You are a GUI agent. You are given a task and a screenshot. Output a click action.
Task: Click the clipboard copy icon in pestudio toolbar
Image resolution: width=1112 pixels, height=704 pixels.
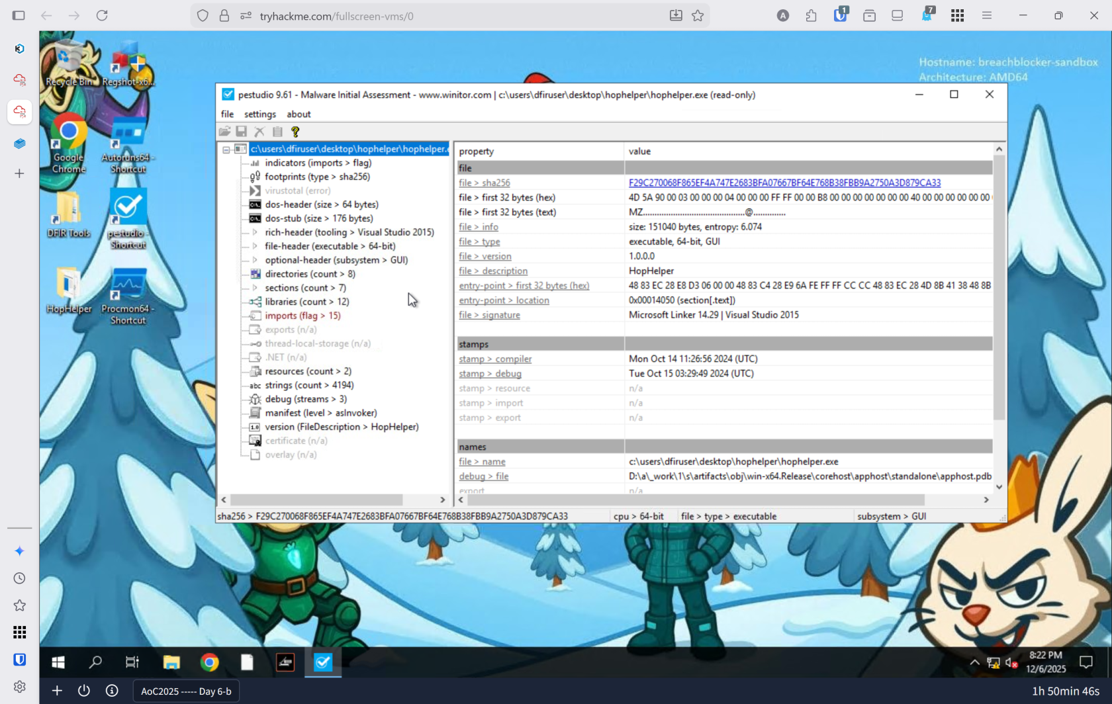[x=277, y=132]
